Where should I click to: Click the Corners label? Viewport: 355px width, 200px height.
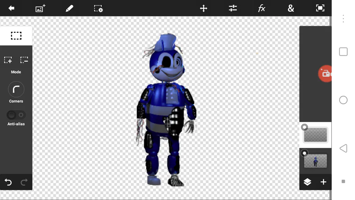pos(16,101)
